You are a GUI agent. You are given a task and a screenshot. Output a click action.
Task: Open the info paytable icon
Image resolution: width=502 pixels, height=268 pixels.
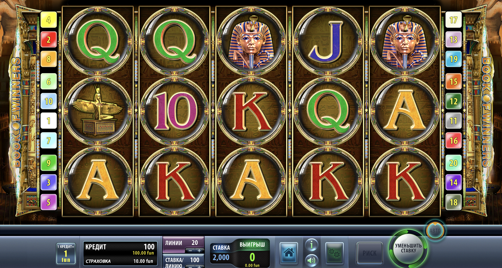pos(311,245)
